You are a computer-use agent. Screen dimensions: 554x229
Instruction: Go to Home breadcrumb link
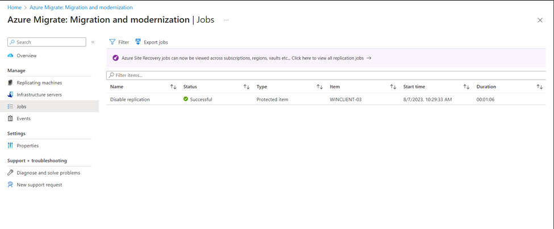(14, 7)
